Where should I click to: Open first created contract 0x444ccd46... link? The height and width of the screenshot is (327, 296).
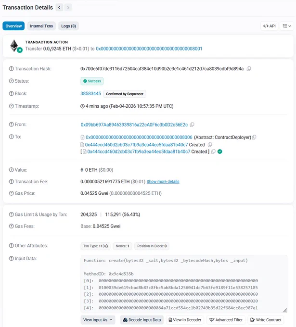click(x=136, y=145)
